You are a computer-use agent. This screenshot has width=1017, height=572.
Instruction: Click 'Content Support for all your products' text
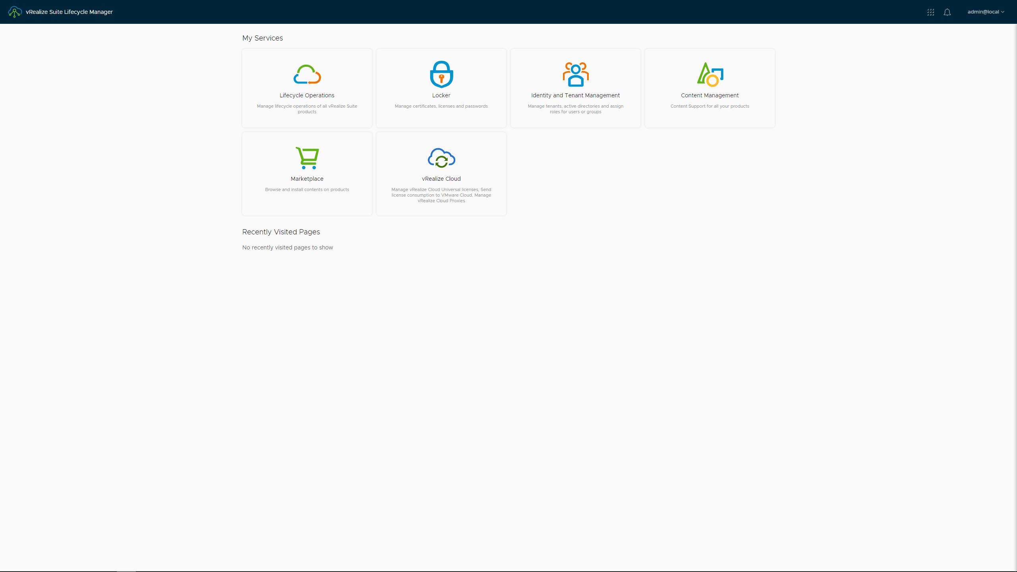point(710,106)
